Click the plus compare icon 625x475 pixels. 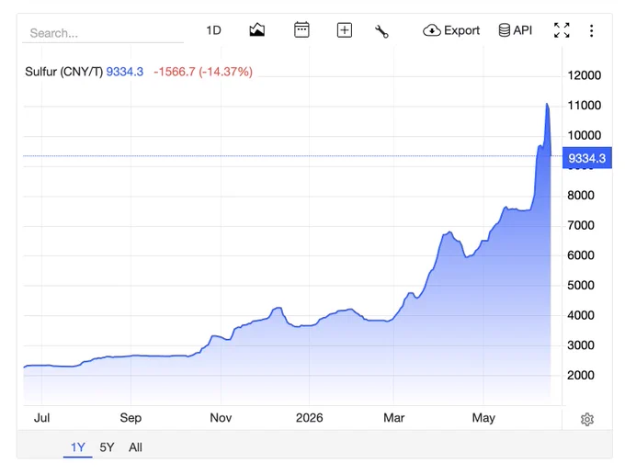[x=345, y=30]
